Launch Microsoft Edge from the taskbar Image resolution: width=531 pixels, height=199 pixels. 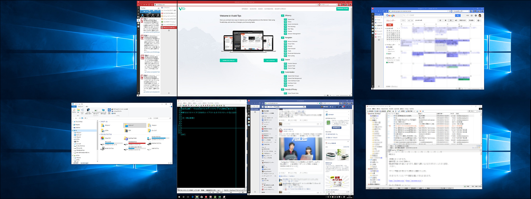tap(193, 197)
